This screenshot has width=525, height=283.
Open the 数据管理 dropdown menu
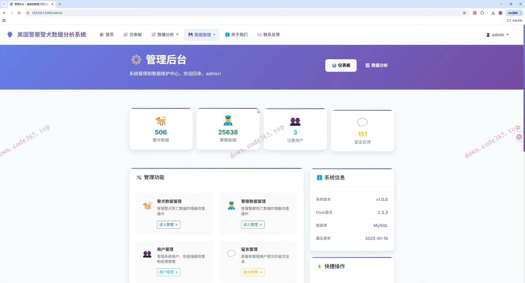(x=202, y=35)
